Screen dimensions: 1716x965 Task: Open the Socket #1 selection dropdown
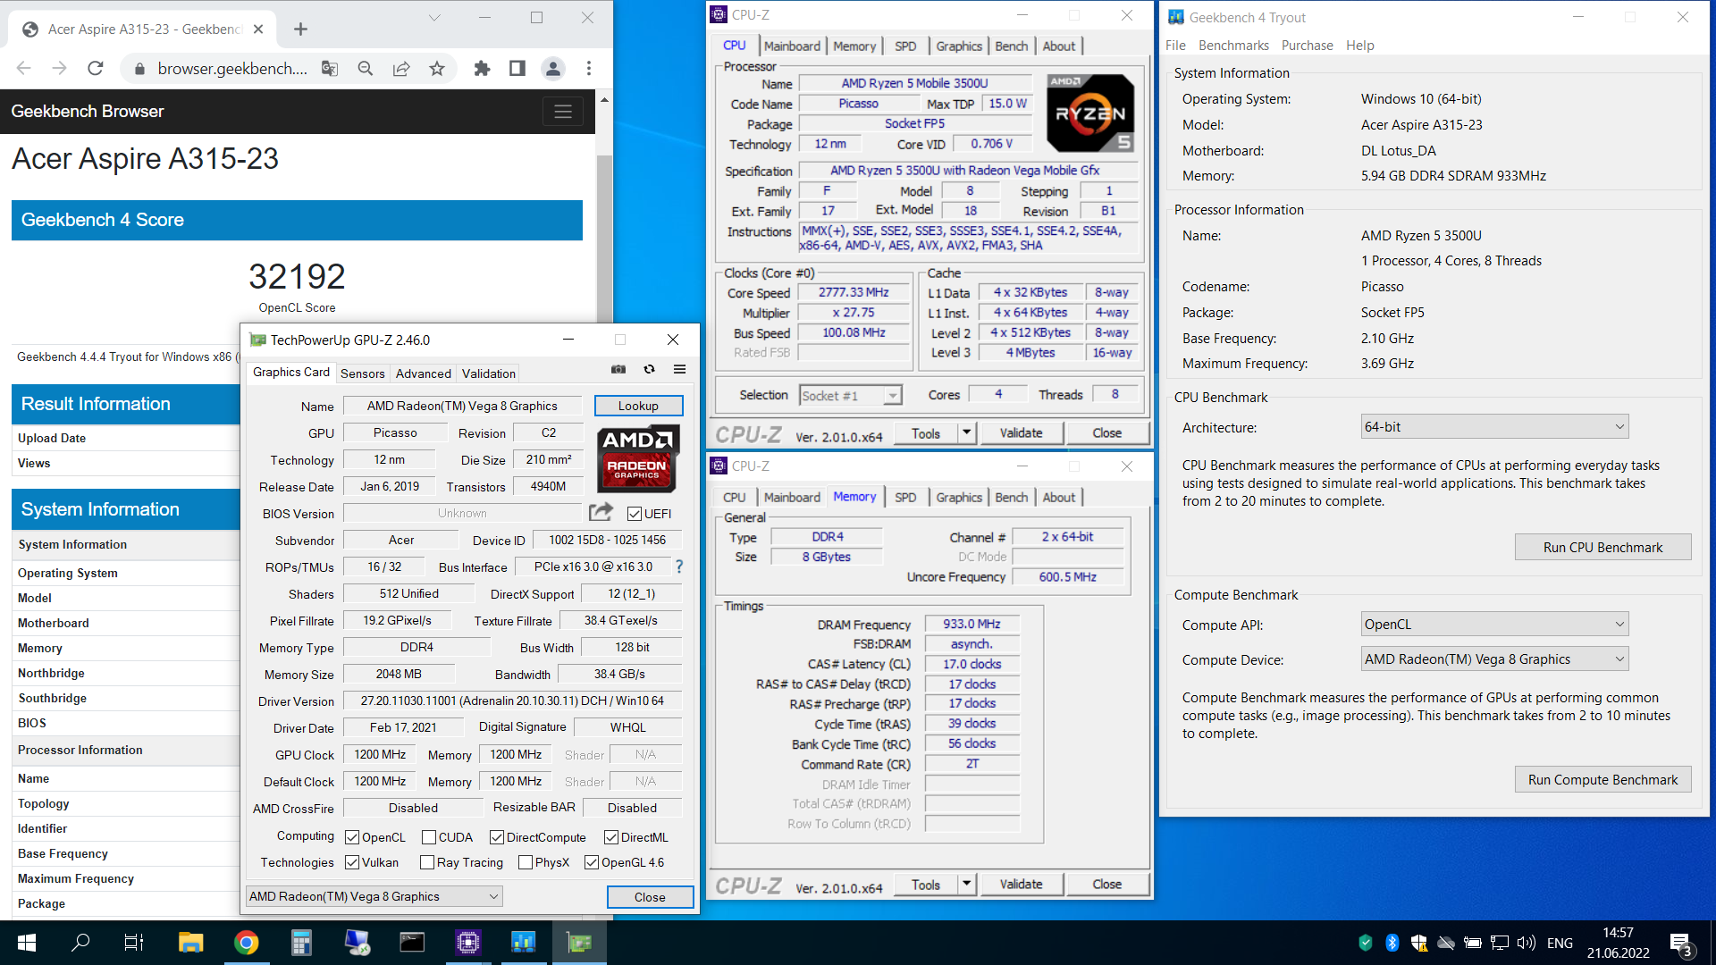850,396
